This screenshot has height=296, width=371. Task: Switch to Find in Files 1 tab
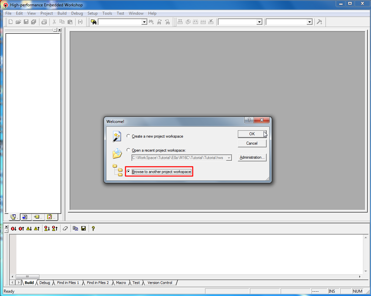(x=68, y=283)
